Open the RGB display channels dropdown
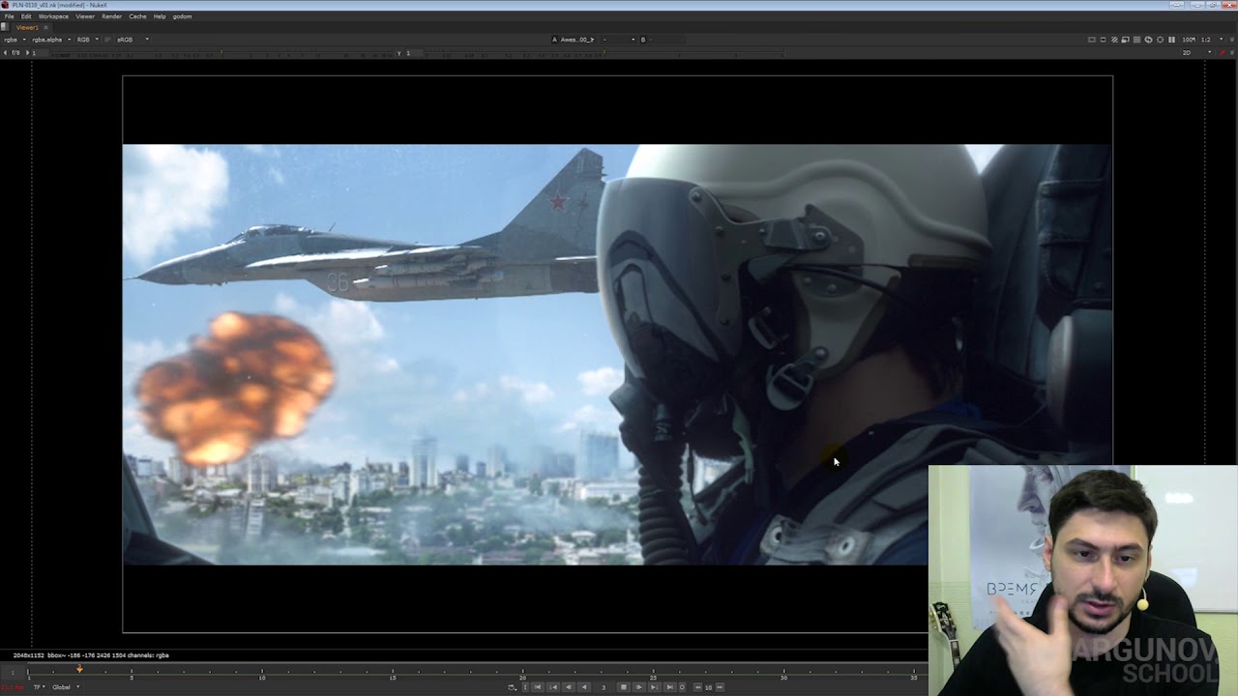This screenshot has width=1238, height=696. coord(87,40)
